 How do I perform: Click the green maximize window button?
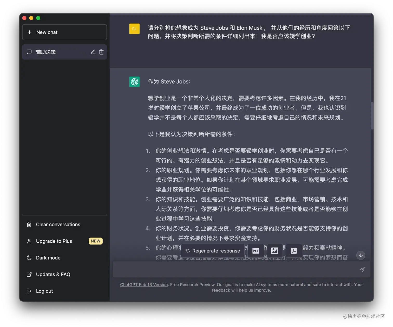coord(38,18)
